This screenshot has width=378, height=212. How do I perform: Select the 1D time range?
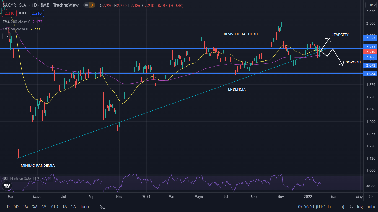[x=7, y=206]
